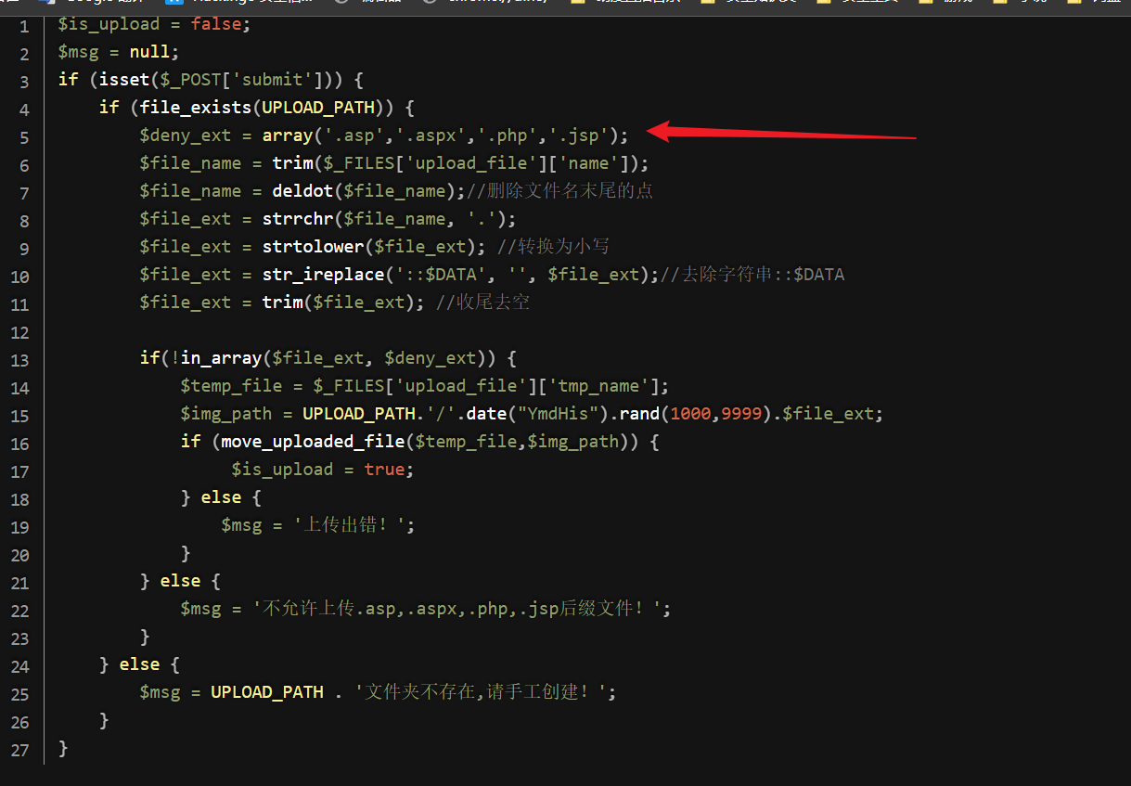Click the '$temp_file' variable on line 14

point(231,386)
